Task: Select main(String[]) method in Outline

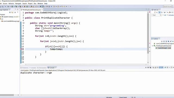Action: point(163,48)
